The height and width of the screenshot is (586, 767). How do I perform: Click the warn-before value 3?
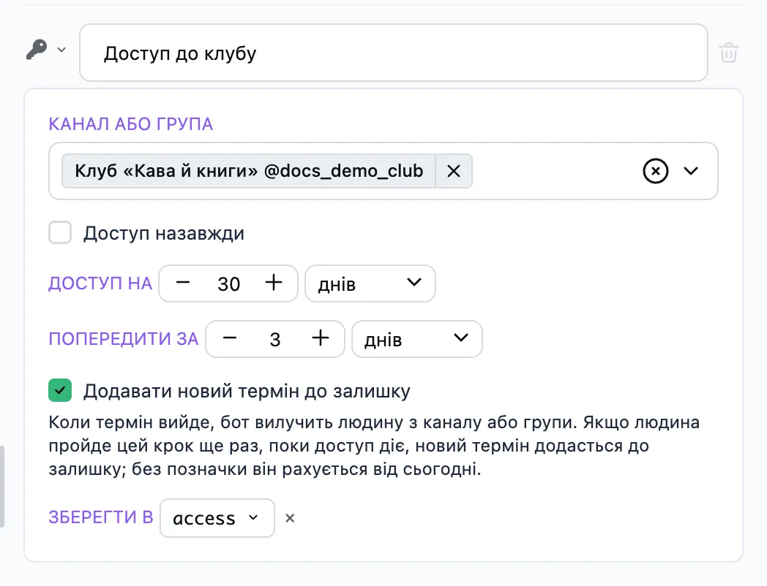(275, 339)
